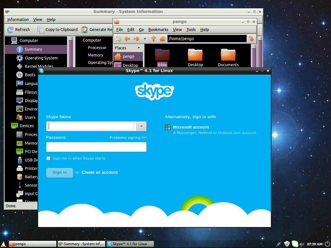Open the Help menu in System Information

coord(51,20)
